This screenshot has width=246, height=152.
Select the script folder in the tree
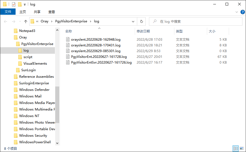(x=28, y=57)
